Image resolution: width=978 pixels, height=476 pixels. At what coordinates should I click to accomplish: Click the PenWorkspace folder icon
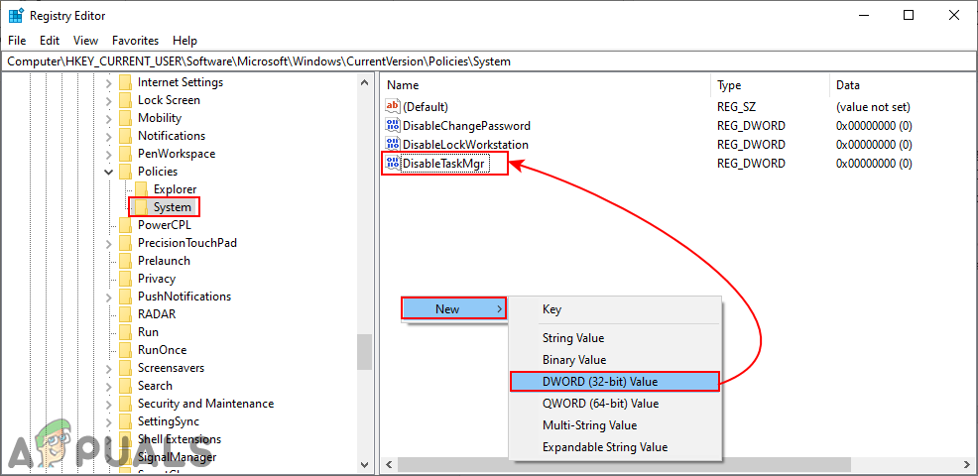[x=125, y=154]
